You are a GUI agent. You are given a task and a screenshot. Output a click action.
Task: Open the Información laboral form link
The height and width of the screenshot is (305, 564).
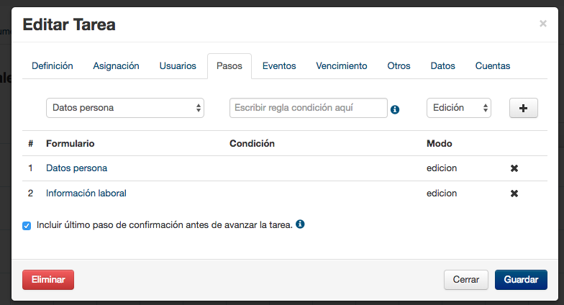(86, 193)
